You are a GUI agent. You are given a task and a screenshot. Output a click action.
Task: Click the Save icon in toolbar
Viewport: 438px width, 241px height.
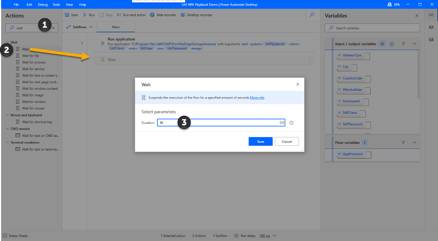coord(67,15)
